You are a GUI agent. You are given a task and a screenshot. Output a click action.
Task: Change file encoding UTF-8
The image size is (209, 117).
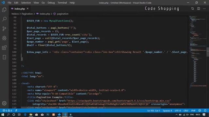pos(178,110)
